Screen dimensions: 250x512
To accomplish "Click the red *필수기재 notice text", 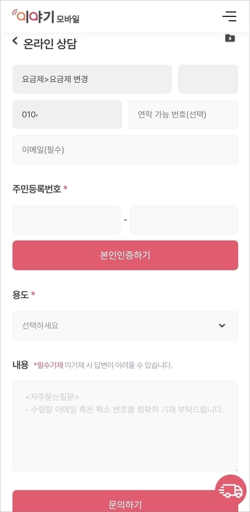I will (x=48, y=365).
